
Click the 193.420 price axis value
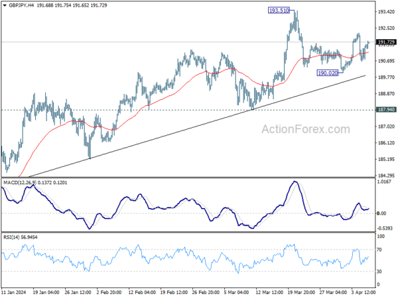pyautogui.click(x=386, y=12)
